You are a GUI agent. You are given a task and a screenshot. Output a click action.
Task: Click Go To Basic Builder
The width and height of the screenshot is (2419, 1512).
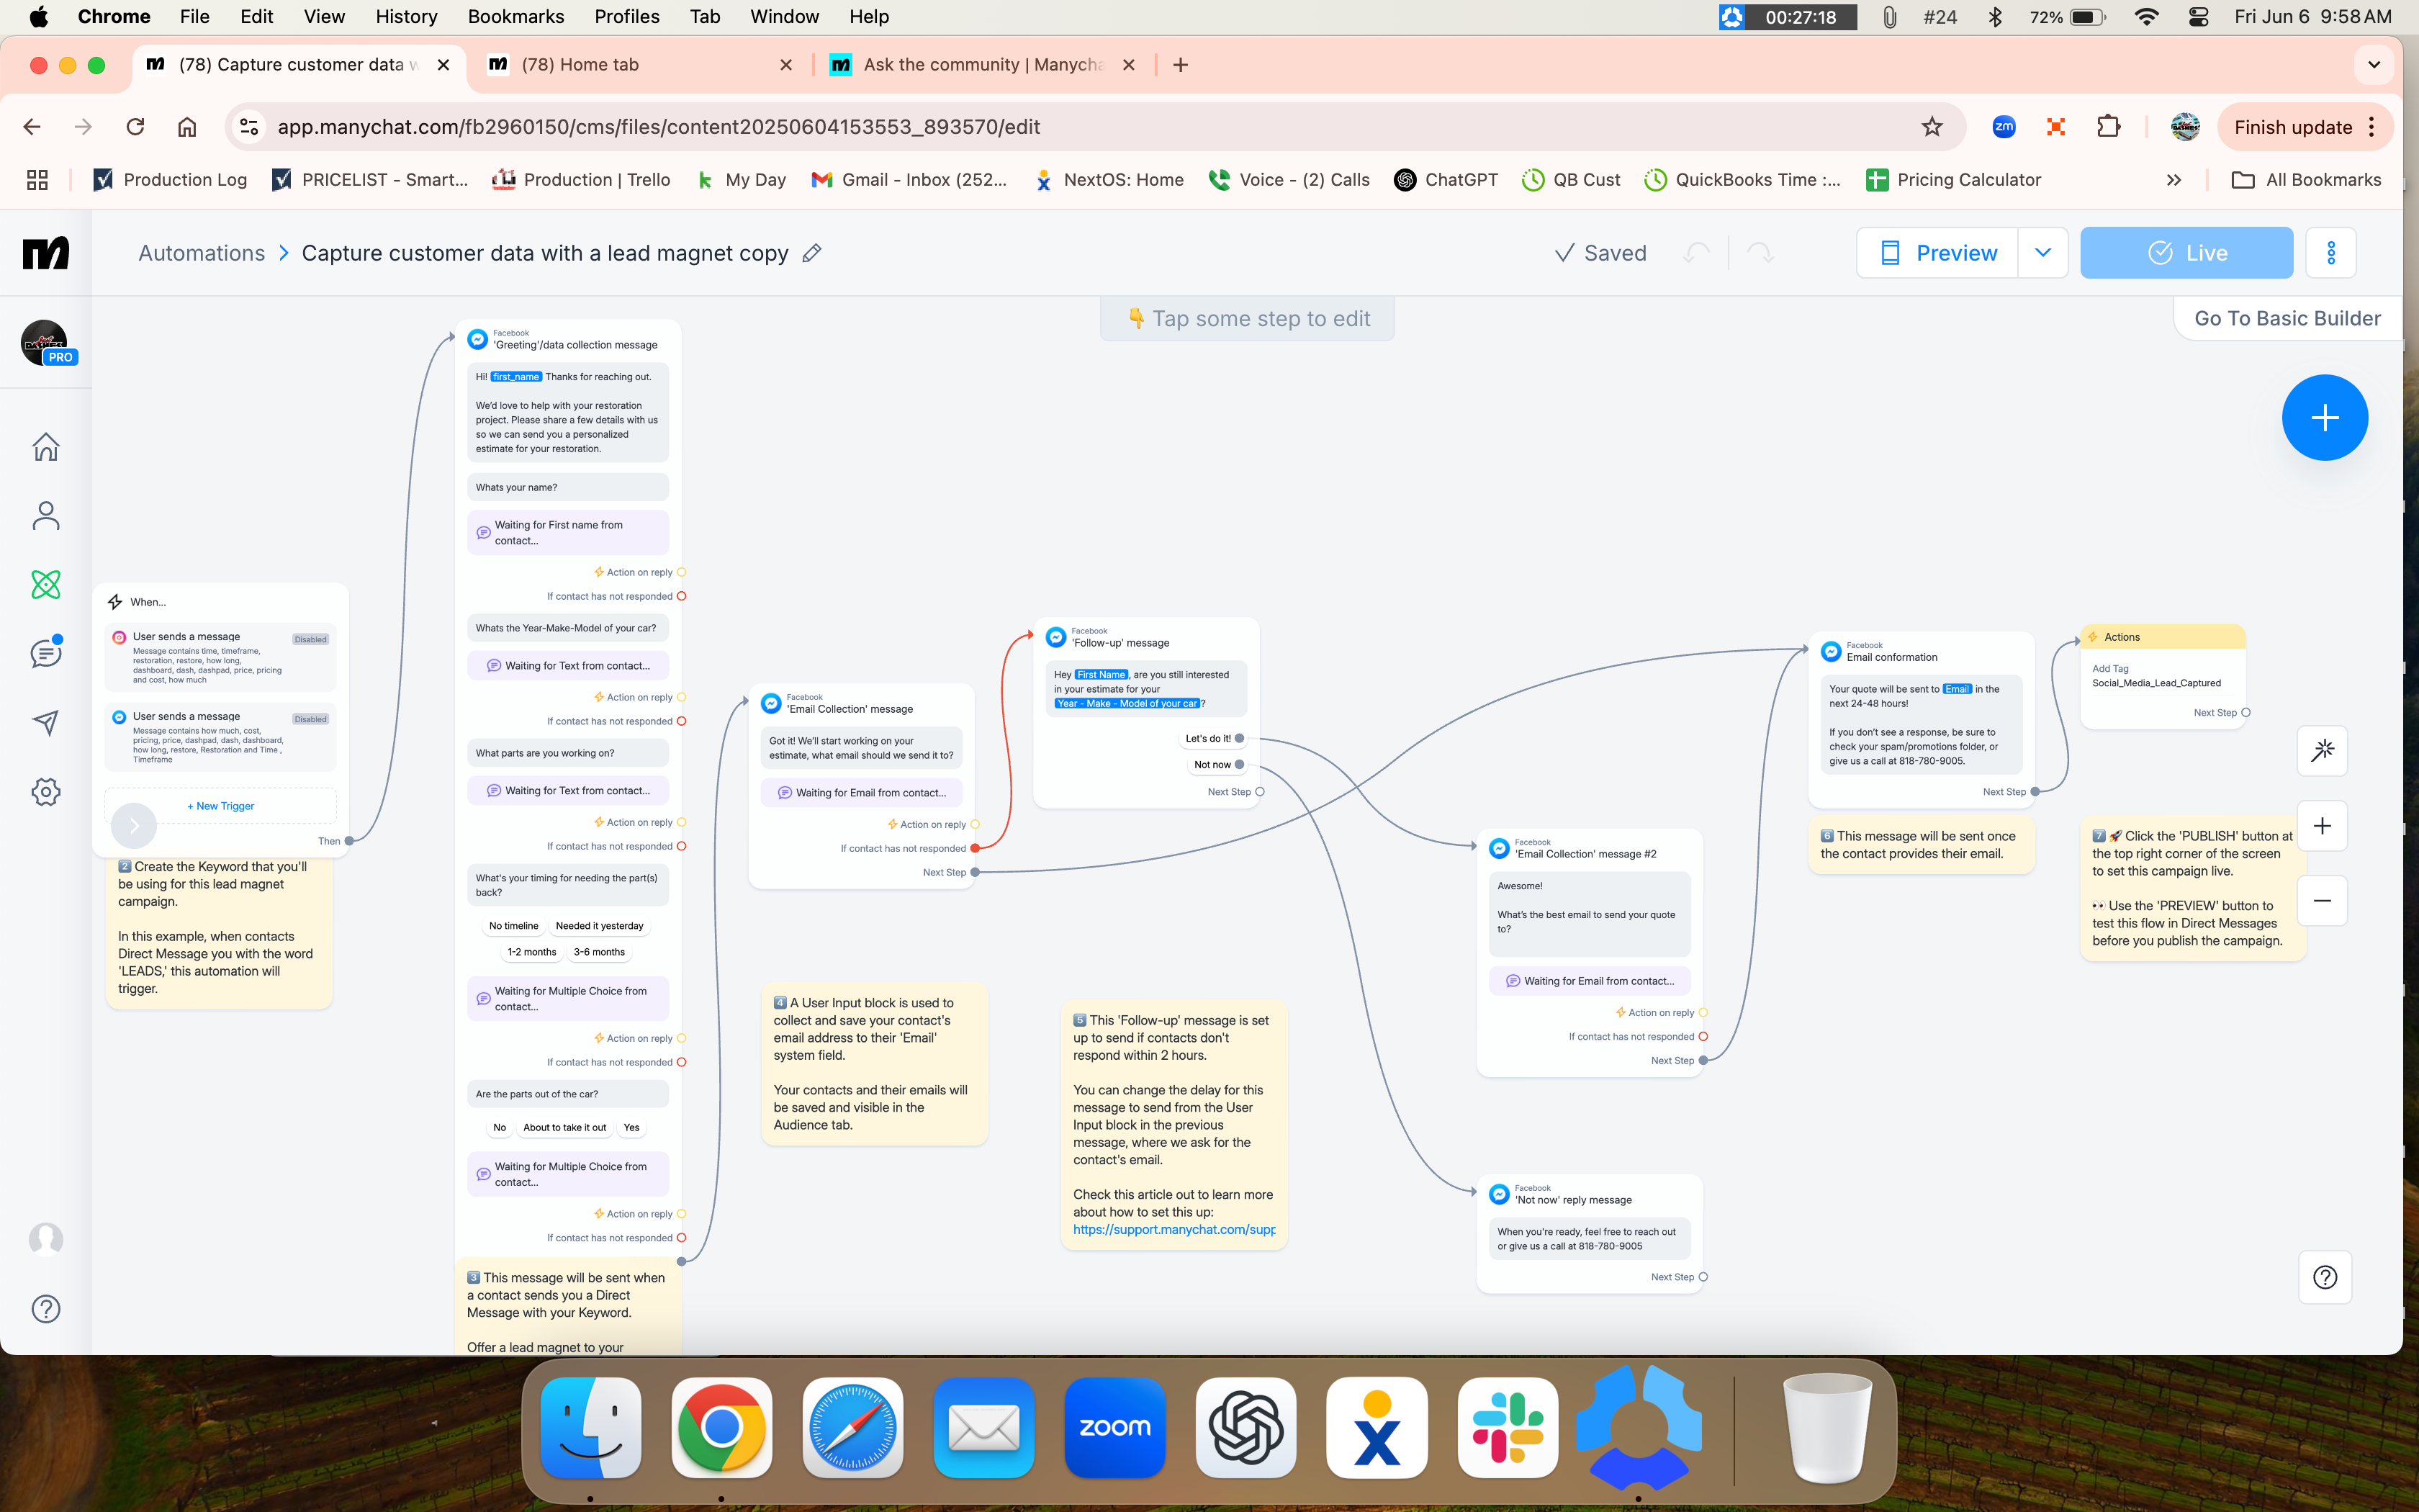point(2287,318)
